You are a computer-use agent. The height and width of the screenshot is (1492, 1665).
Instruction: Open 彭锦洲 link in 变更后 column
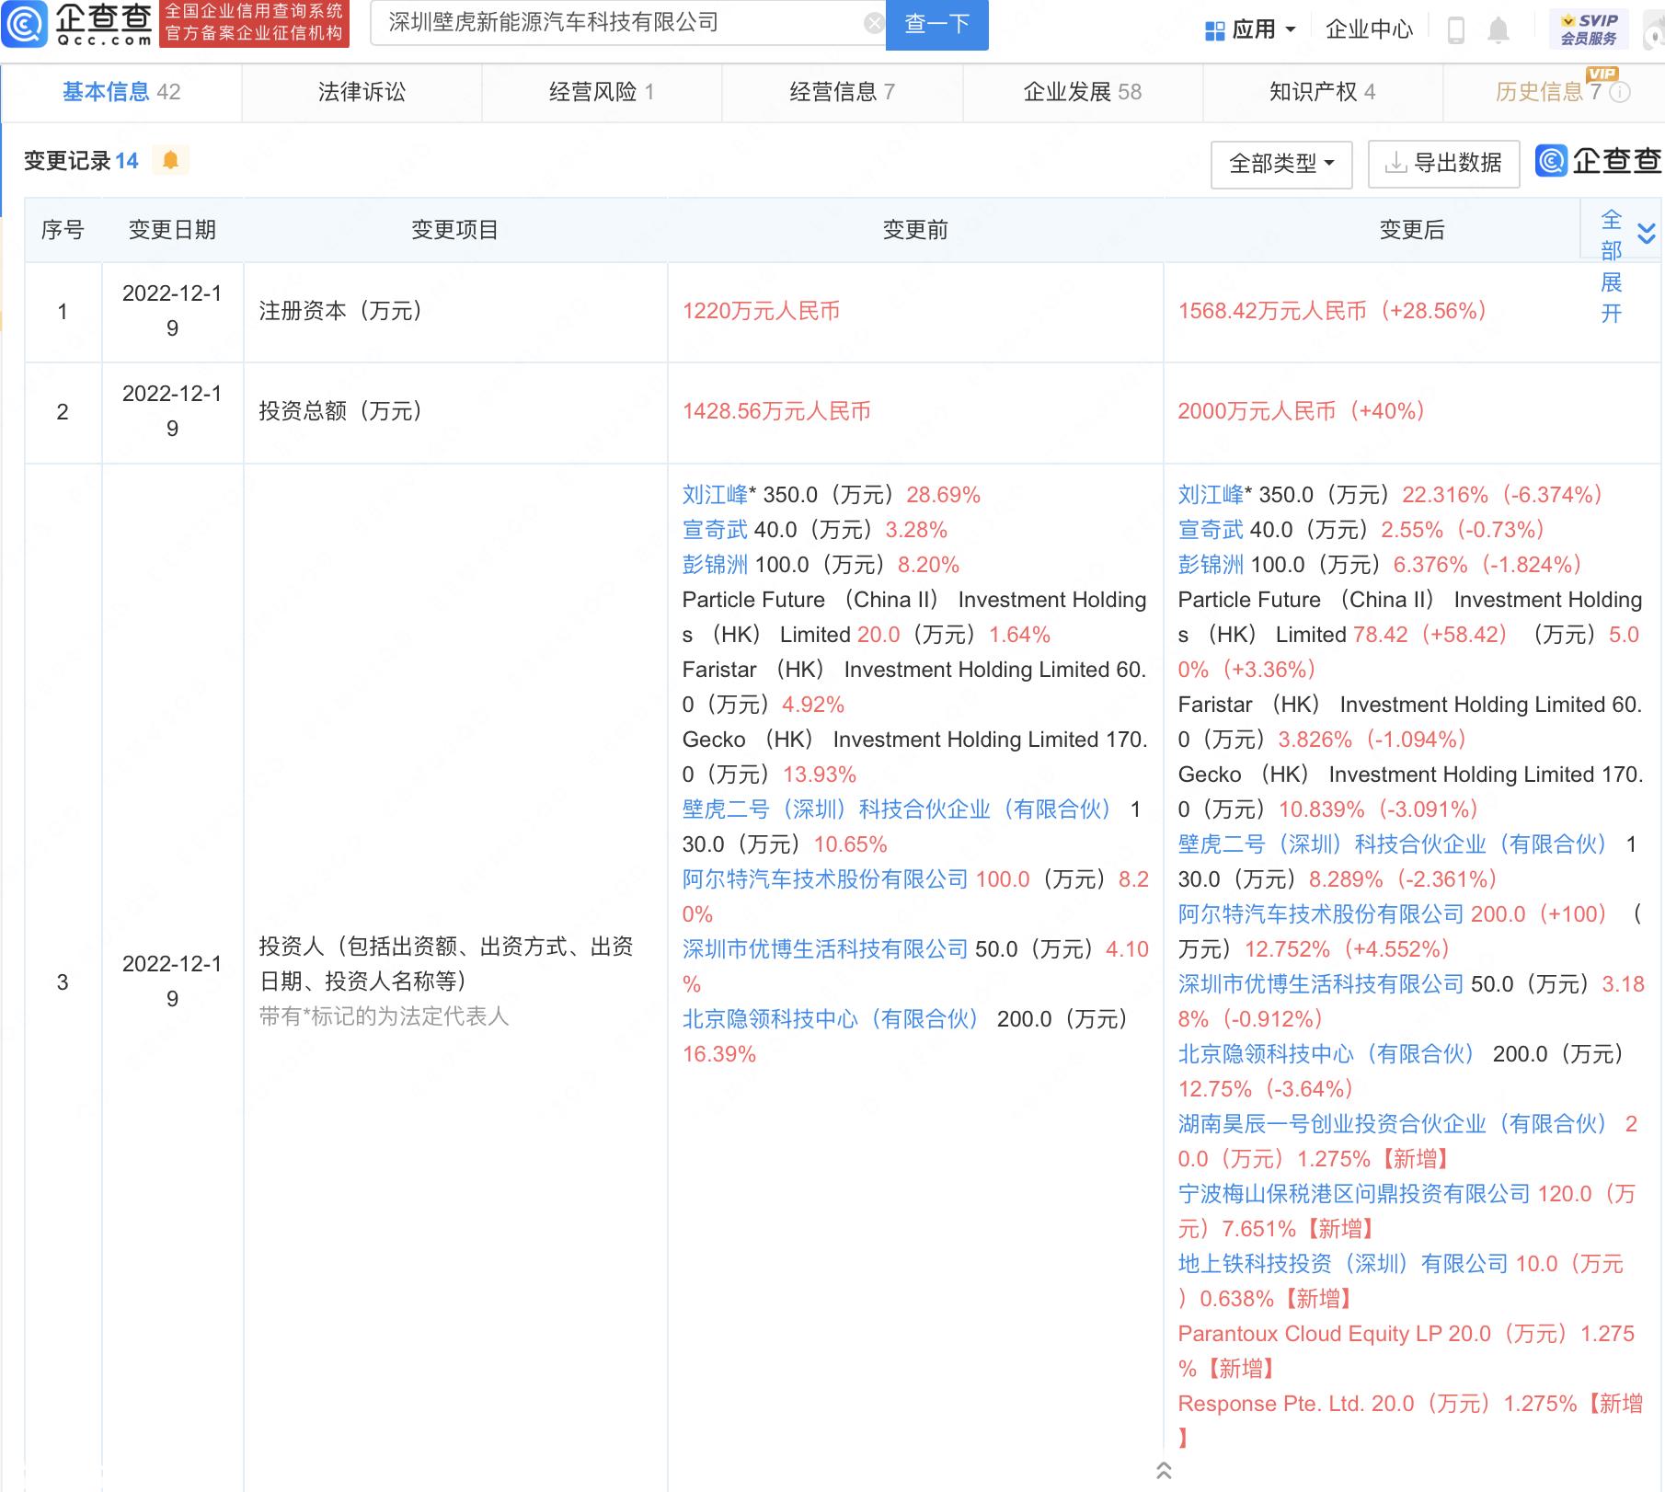click(x=1211, y=565)
